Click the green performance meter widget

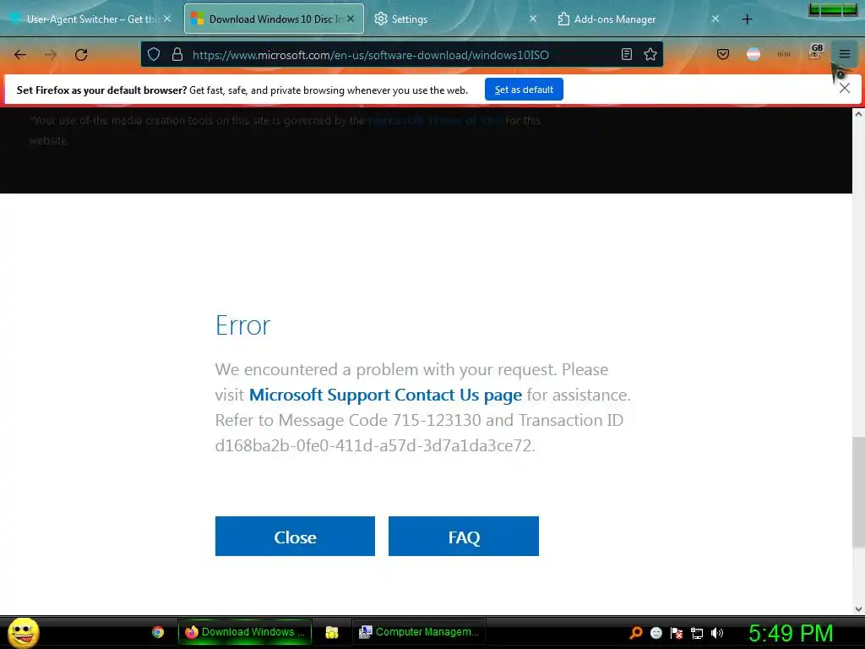point(833,9)
